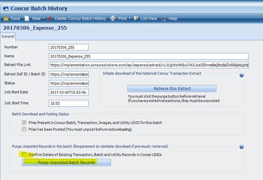This screenshot has height=180, width=263.
Task: Click the Job Start Date field
Action: pyautogui.click(x=69, y=92)
